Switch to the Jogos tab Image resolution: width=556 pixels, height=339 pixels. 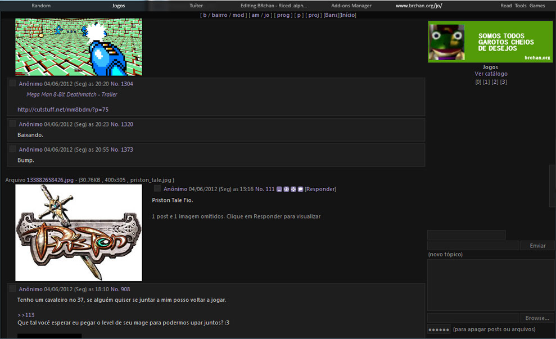point(119,6)
